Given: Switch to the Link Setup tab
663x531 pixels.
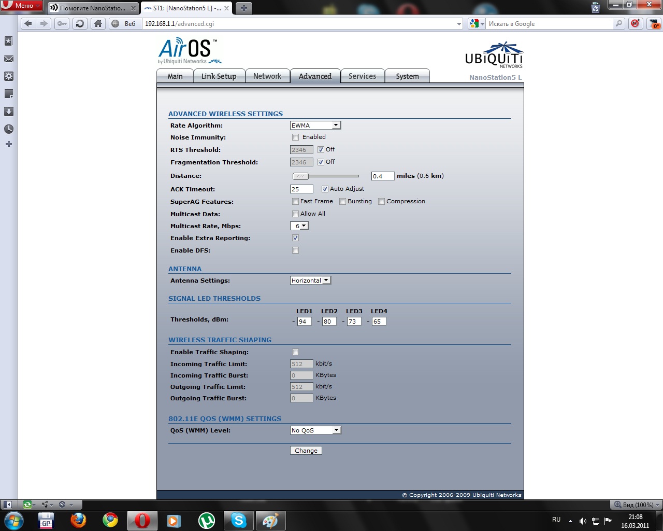Looking at the screenshot, I should [x=219, y=76].
